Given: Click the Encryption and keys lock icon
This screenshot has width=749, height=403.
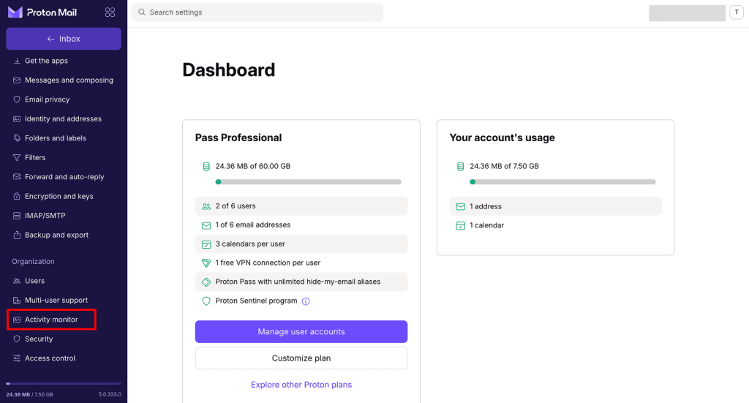Looking at the screenshot, I should (x=17, y=196).
